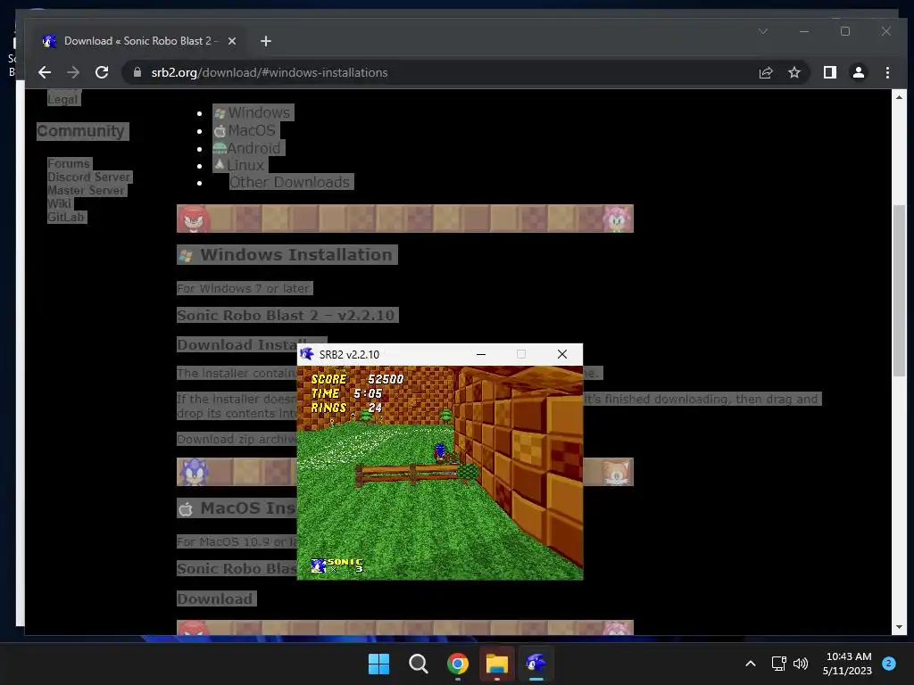Image resolution: width=914 pixels, height=685 pixels.
Task: Open the Legal sidebar link
Action: (62, 99)
